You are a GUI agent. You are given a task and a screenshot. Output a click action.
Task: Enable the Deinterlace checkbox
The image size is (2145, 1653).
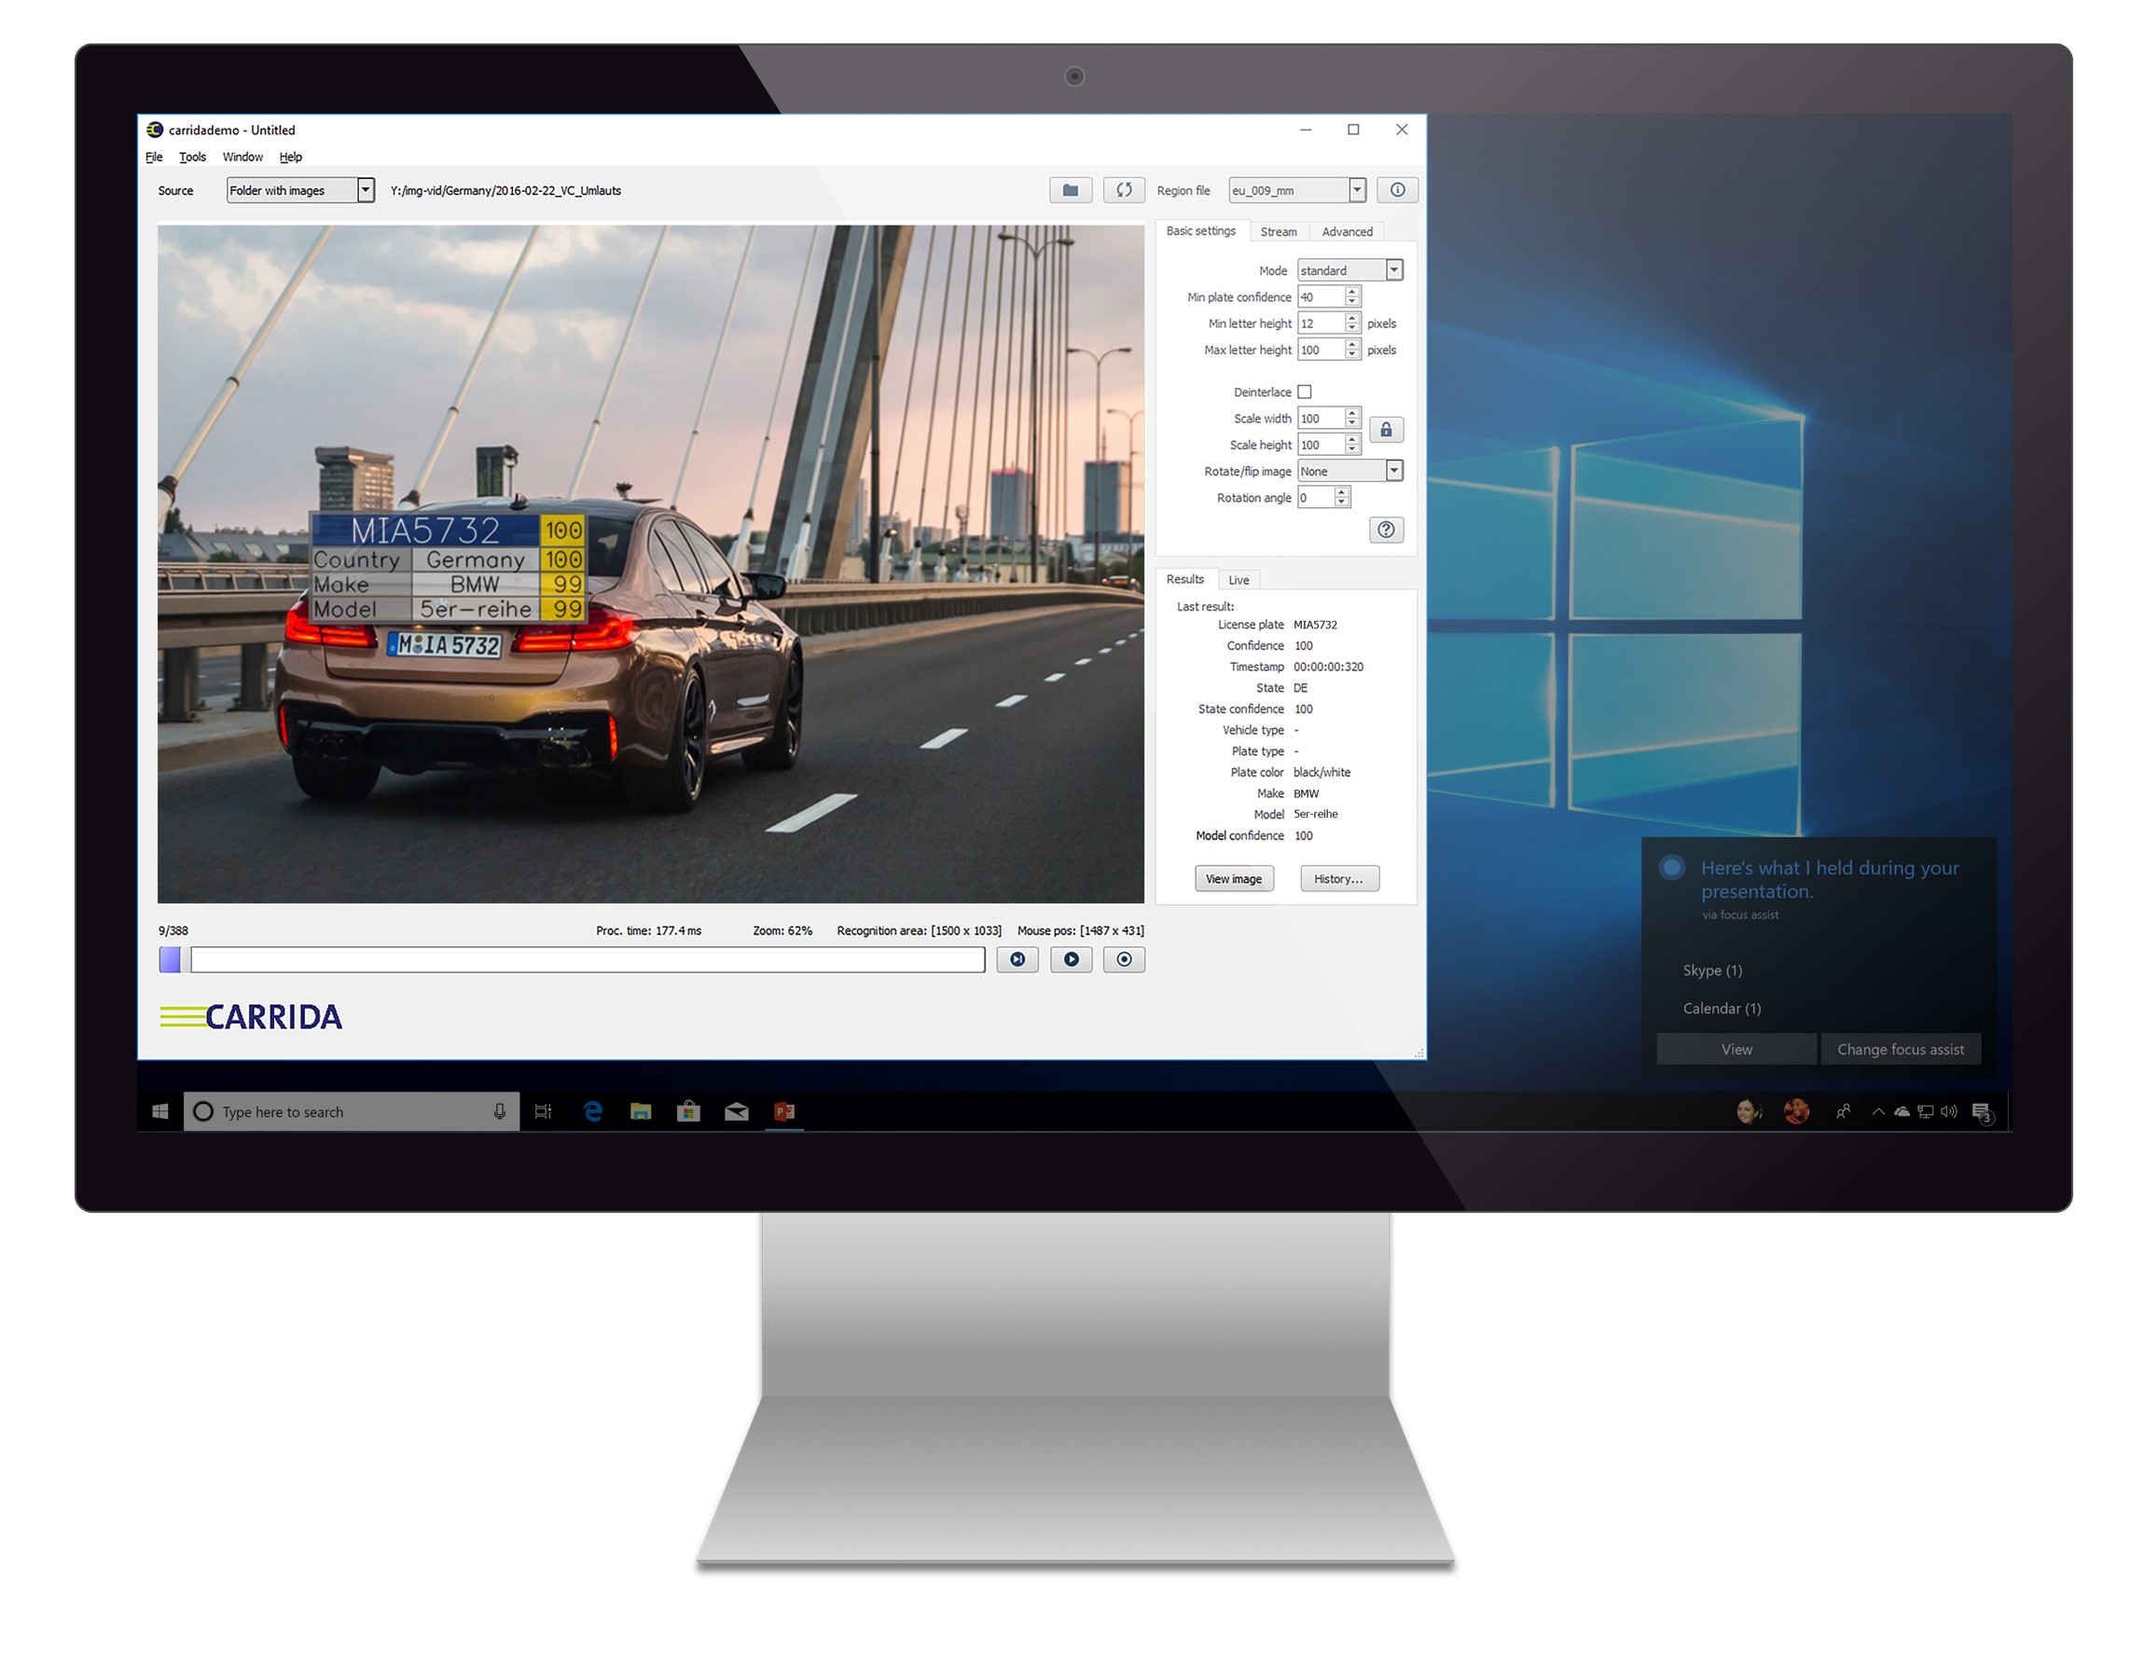point(1305,392)
